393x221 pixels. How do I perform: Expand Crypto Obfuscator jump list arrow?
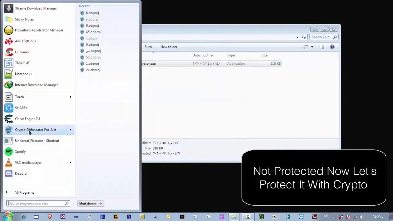click(x=70, y=130)
